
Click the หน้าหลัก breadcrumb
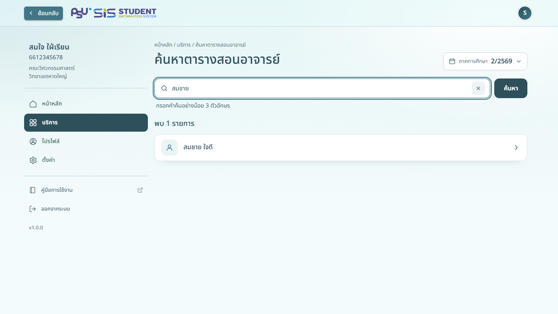(163, 45)
